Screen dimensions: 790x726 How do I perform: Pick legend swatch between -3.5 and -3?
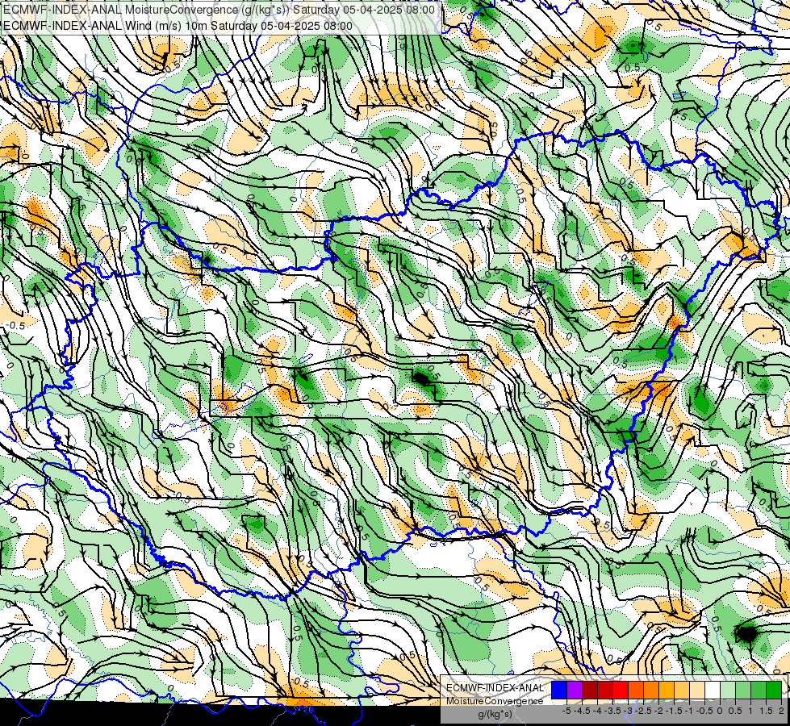[x=621, y=691]
